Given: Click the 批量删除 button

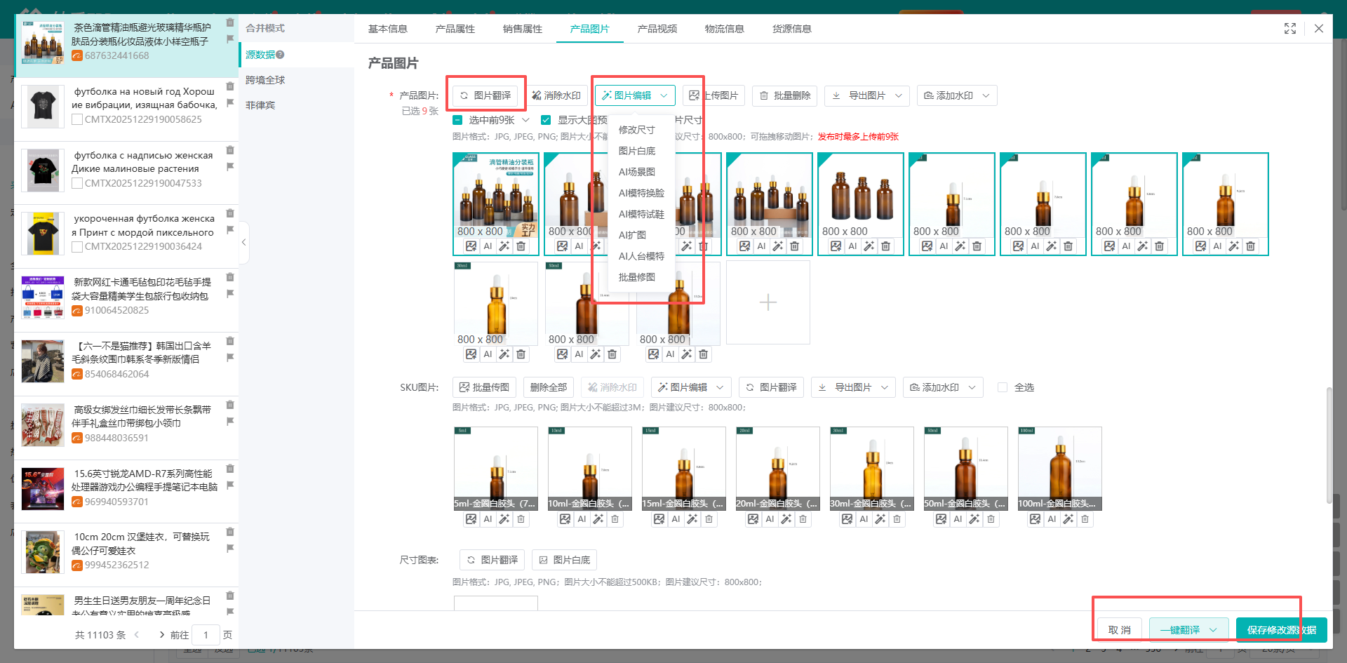Looking at the screenshot, I should (x=785, y=95).
